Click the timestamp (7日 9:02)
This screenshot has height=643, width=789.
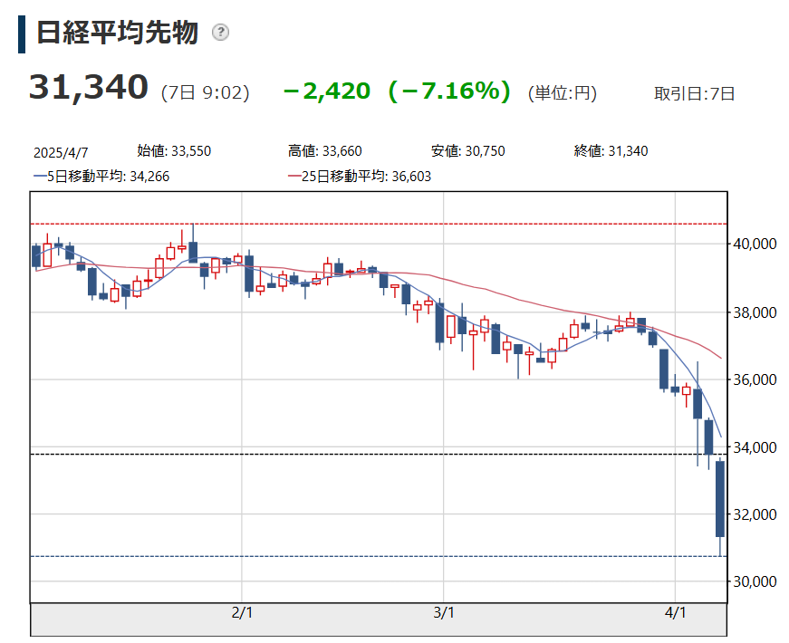[206, 92]
